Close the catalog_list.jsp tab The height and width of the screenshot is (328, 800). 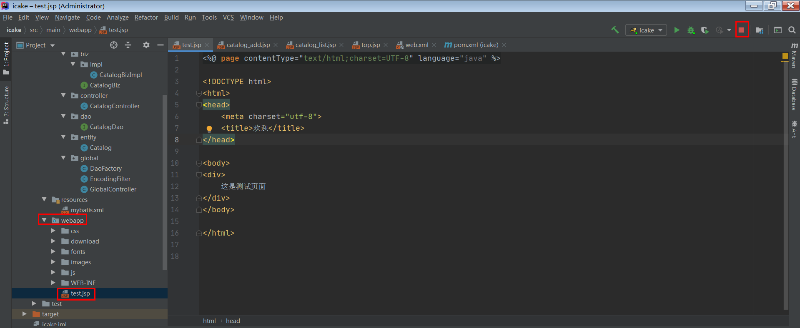tap(341, 45)
